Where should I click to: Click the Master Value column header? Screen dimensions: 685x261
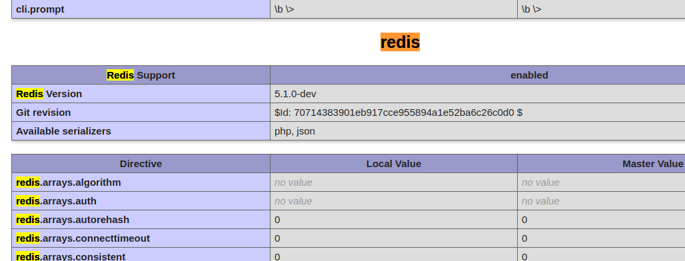(x=601, y=164)
